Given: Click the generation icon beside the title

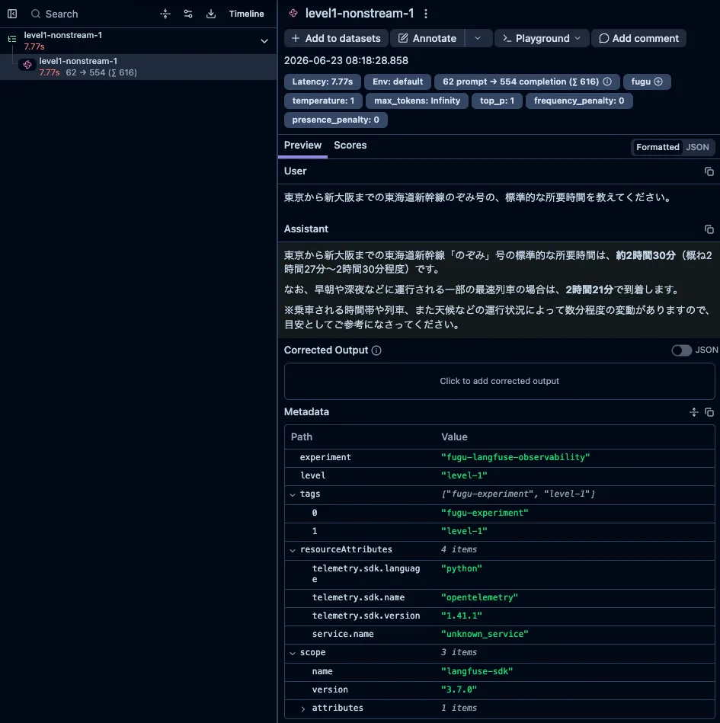Looking at the screenshot, I should pos(293,14).
